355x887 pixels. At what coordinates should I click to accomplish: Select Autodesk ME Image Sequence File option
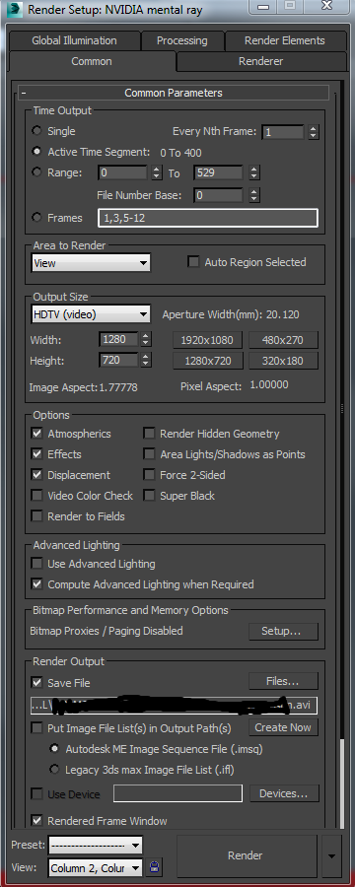click(x=54, y=748)
